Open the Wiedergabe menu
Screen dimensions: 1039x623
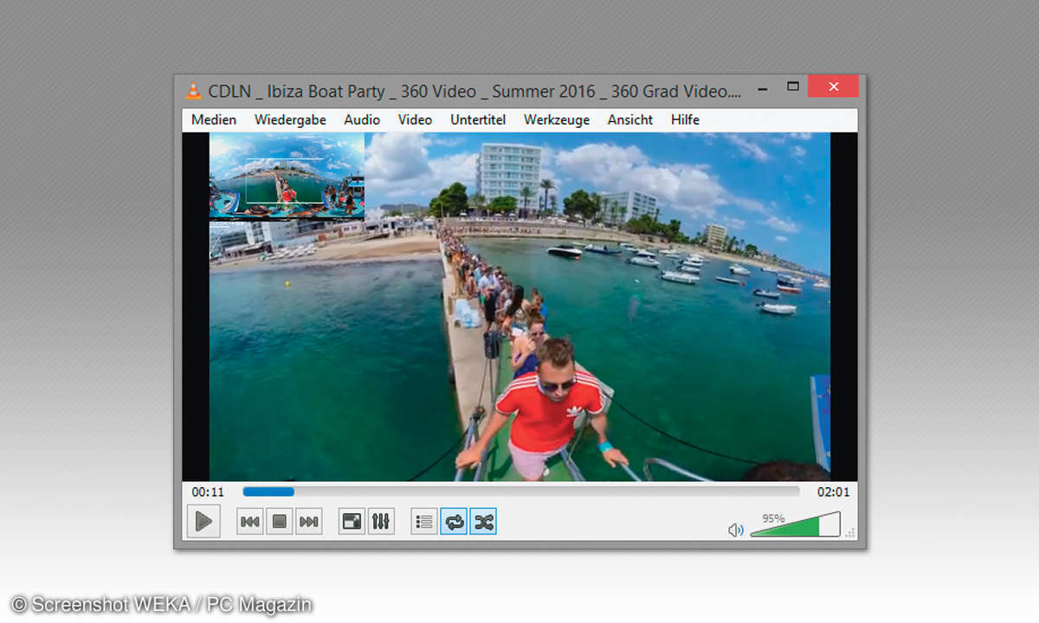[x=290, y=119]
